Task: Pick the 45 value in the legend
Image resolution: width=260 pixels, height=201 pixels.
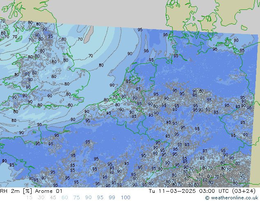Action: 53,198
